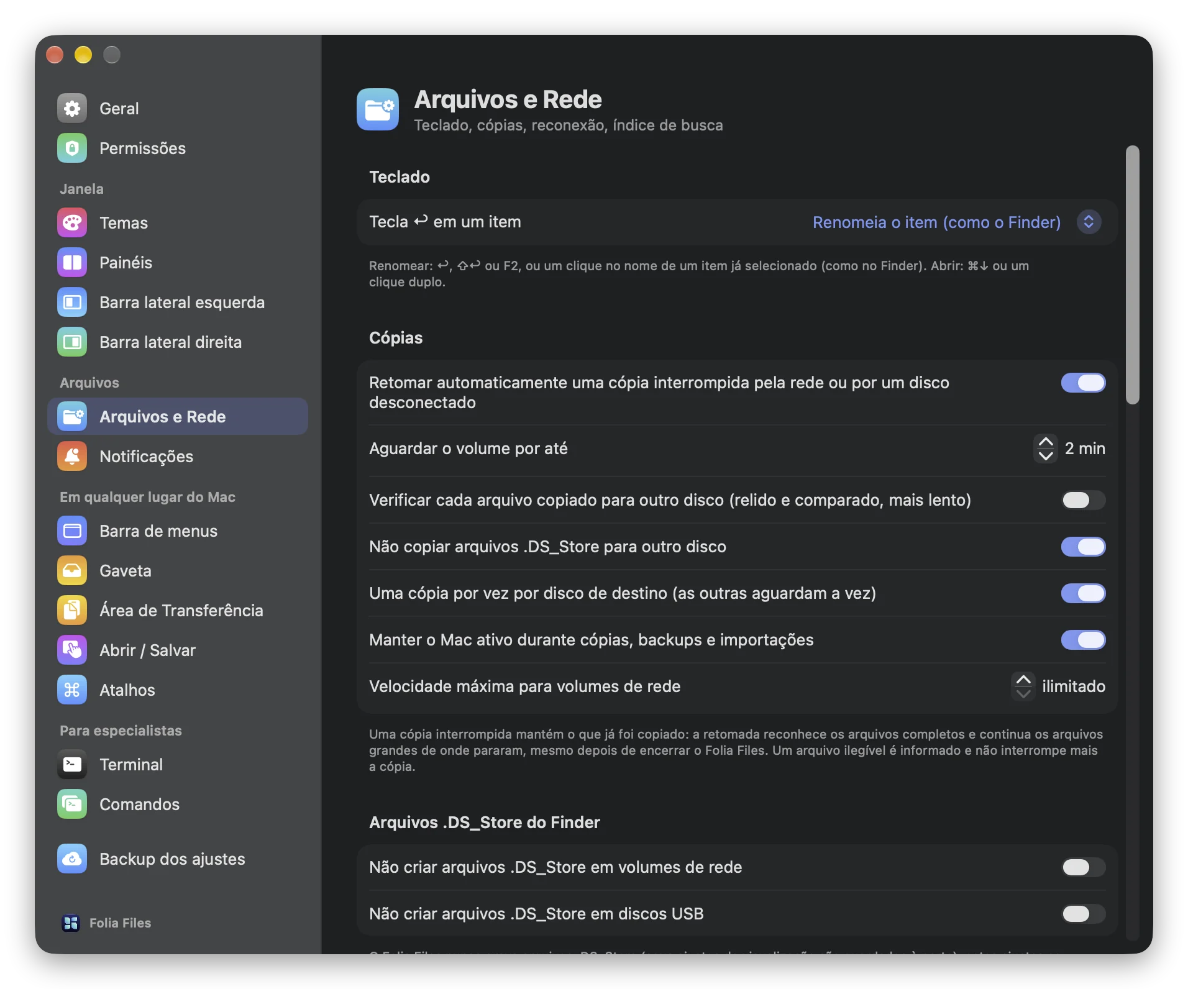Open the Temas palette icon
1188x989 pixels.
(x=72, y=223)
